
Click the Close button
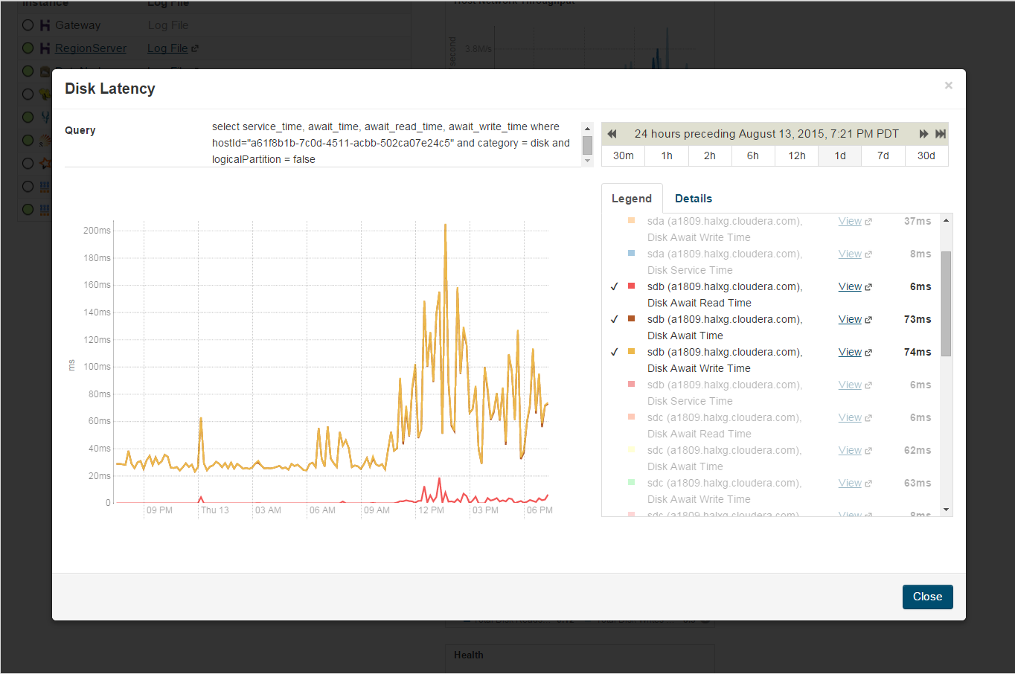[x=927, y=597]
